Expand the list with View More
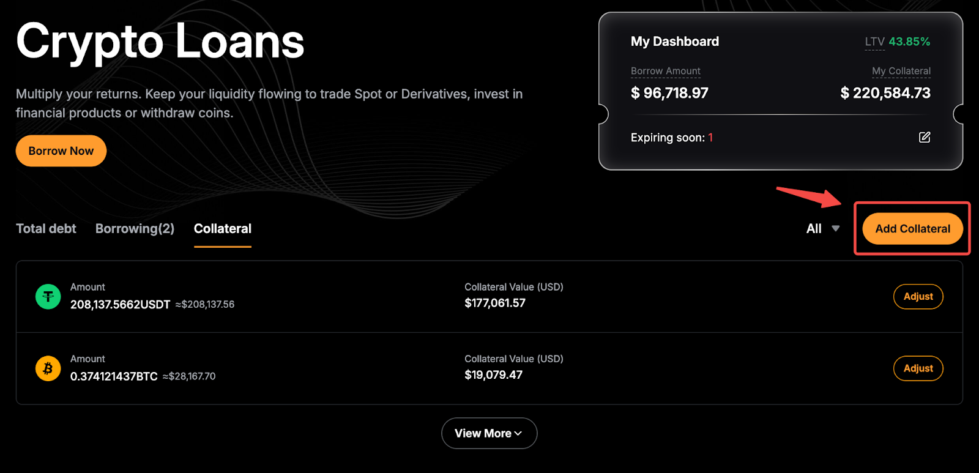This screenshot has height=473, width=979. tap(489, 433)
